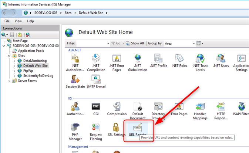This screenshot has width=249, height=153.
Task: Open .NET Error Pages feature
Action: pos(117,63)
